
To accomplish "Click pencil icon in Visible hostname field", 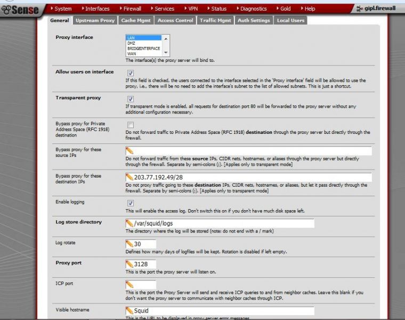I will click(x=129, y=310).
